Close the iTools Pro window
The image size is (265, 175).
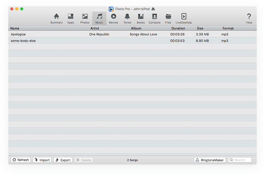pos(12,9)
